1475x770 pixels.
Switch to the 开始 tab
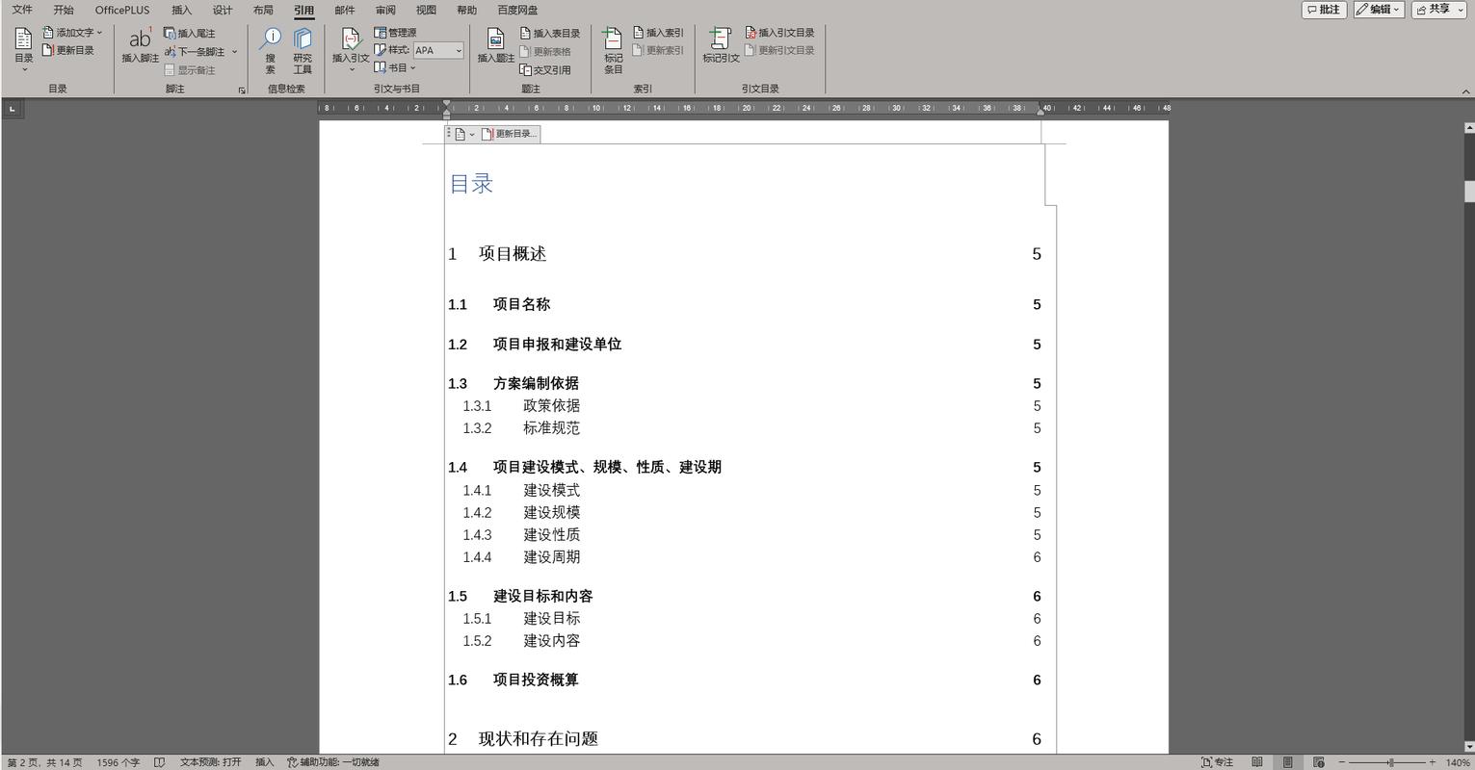64,10
